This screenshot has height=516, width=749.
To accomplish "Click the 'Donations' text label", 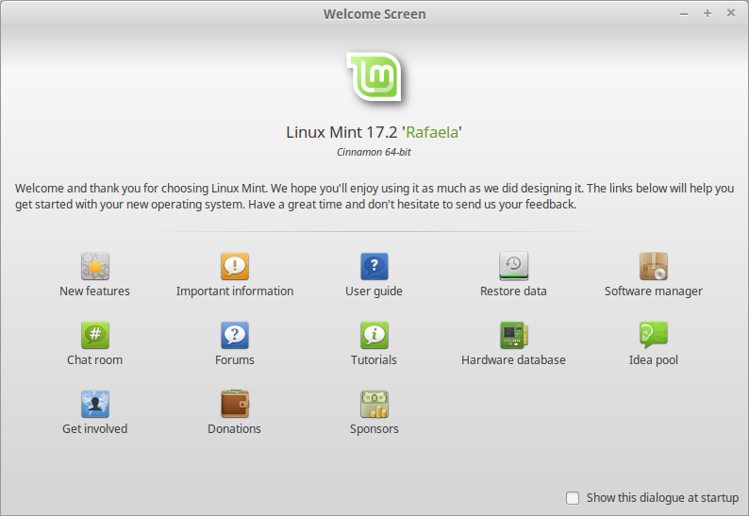I will (235, 429).
